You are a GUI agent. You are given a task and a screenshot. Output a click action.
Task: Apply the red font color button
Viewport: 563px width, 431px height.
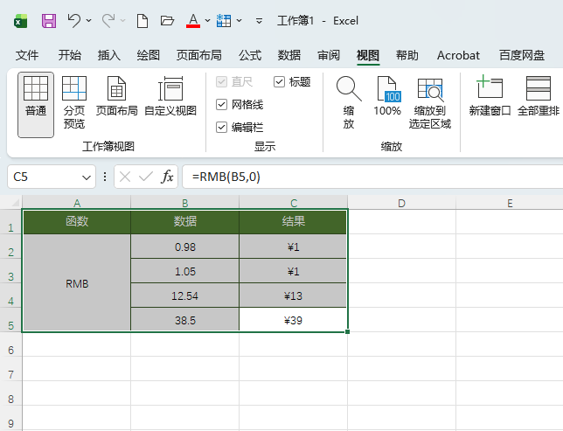point(193,21)
